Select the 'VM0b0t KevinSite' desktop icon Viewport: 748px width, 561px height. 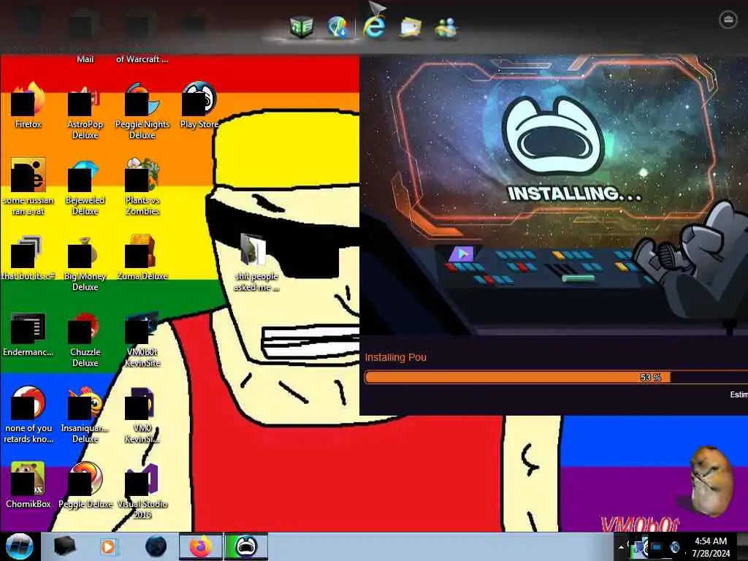point(142,340)
